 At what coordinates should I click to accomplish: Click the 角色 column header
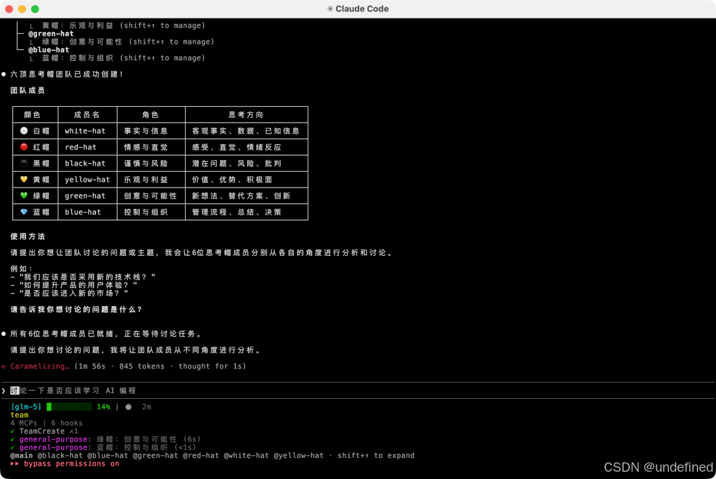[x=150, y=115]
